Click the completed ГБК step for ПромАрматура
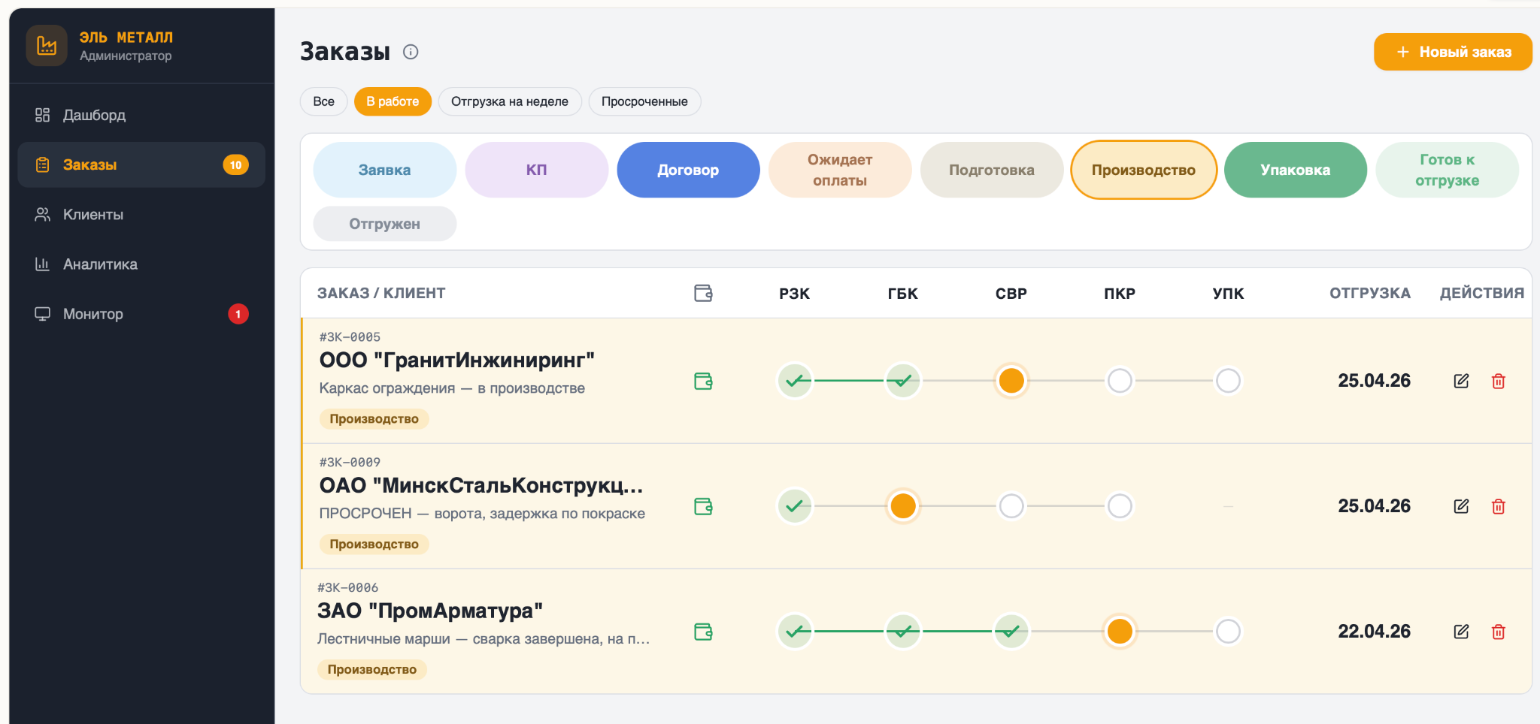The height and width of the screenshot is (724, 1540). (x=903, y=632)
